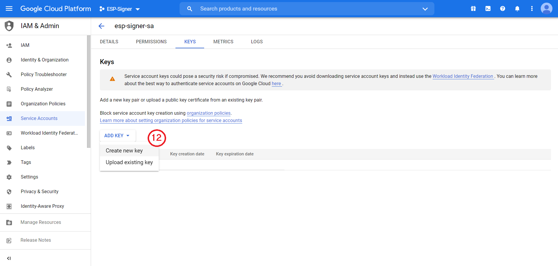This screenshot has height=266, width=558.
Task: Click the Identity & Organization icon
Action: [x=9, y=60]
